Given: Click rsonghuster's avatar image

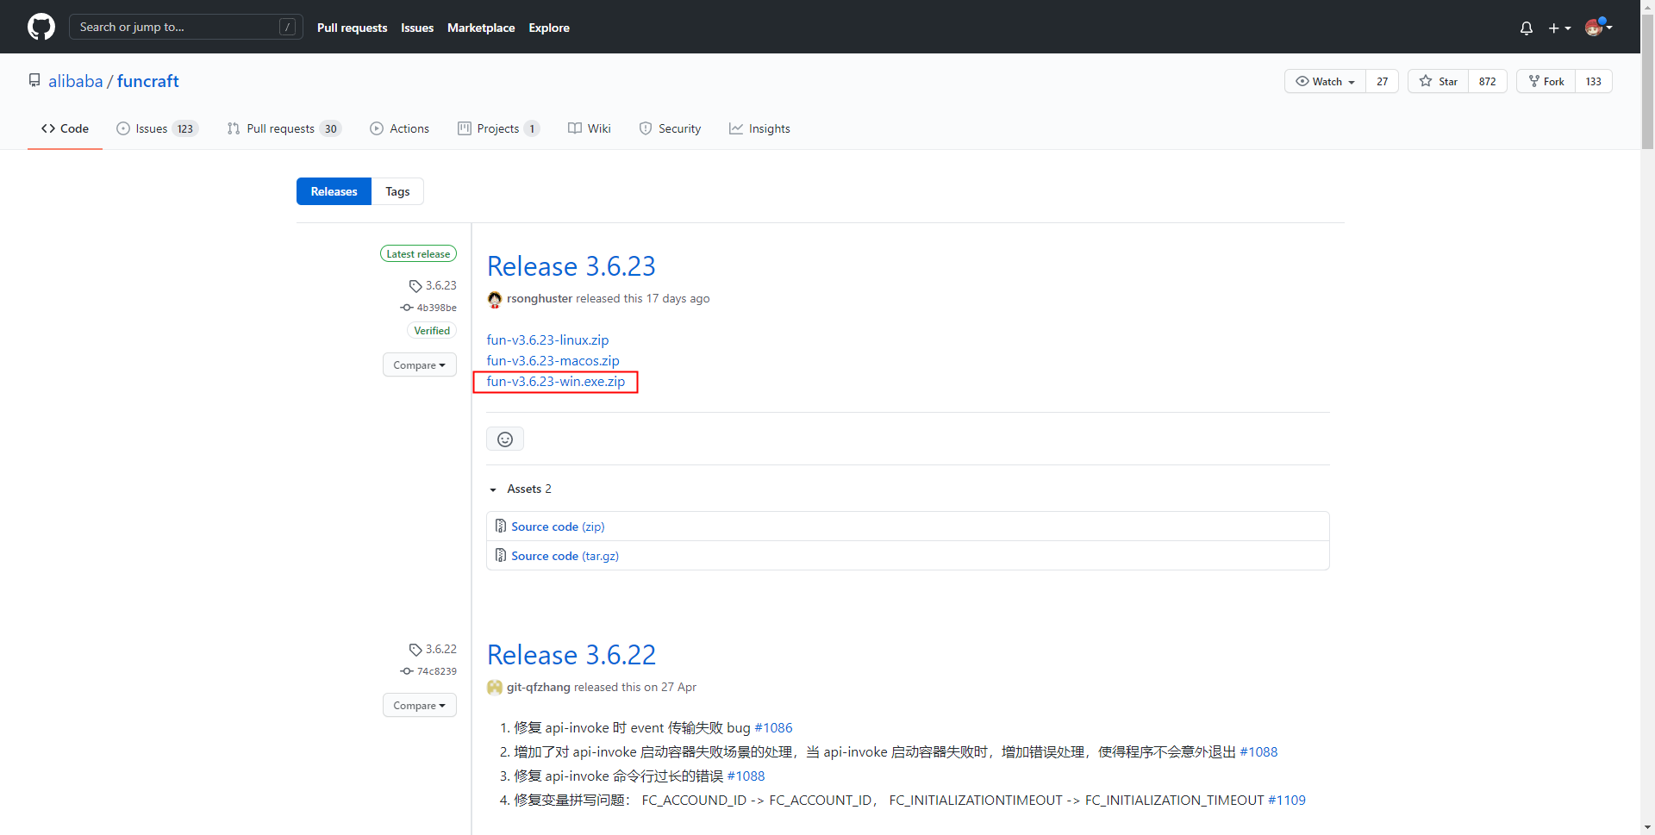Looking at the screenshot, I should coord(495,299).
